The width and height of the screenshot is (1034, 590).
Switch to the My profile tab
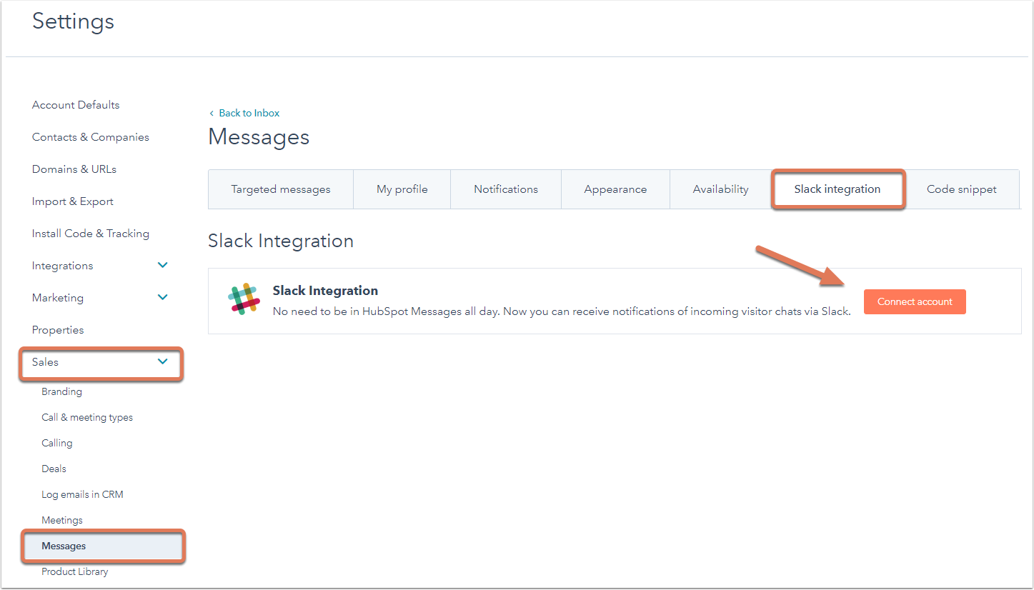(402, 189)
